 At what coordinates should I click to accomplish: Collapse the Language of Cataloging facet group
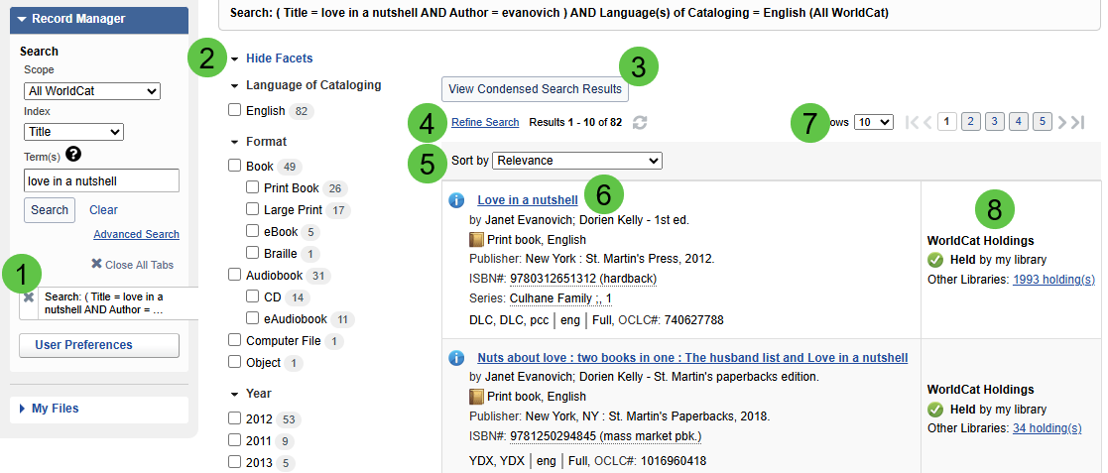235,85
